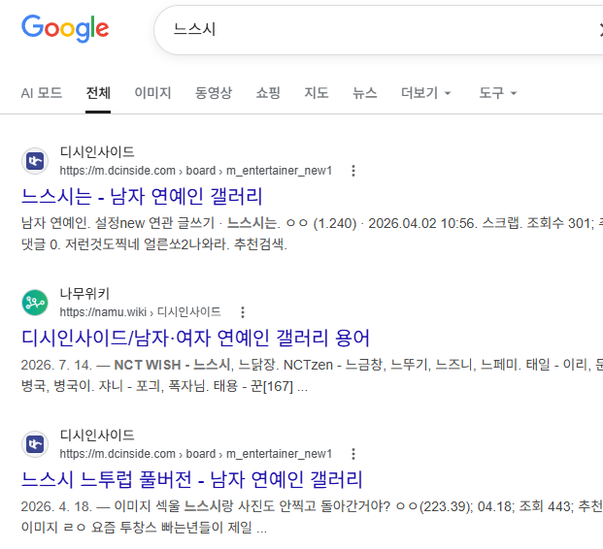This screenshot has width=603, height=549.
Task: Expand the 더보기 dropdown
Action: [425, 93]
